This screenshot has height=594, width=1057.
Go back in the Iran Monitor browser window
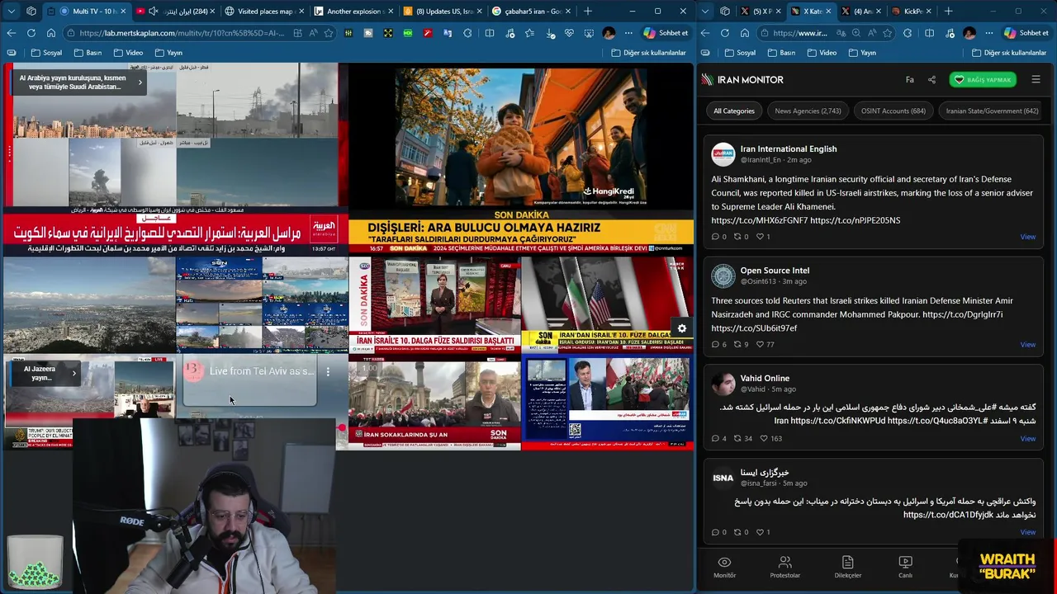(x=705, y=33)
